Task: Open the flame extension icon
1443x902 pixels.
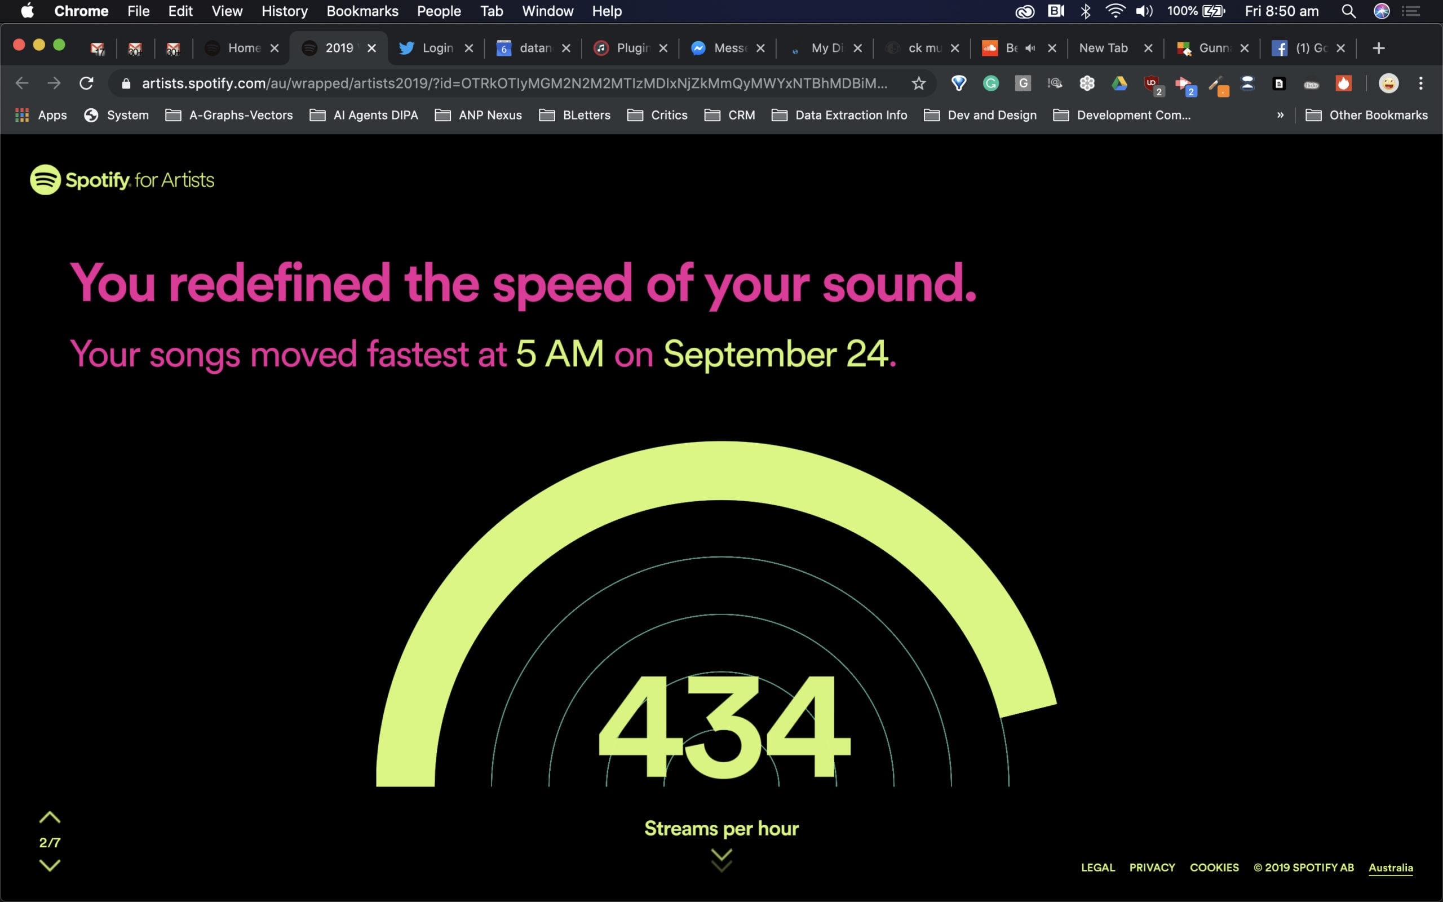Action: pos(1343,83)
